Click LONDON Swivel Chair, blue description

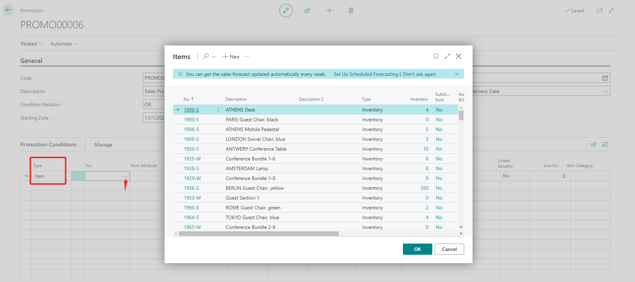[x=256, y=139]
